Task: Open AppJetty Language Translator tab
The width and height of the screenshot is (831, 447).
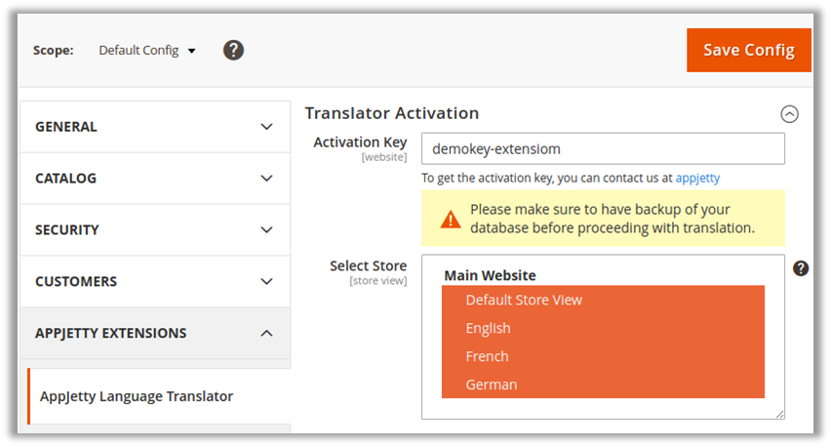Action: (137, 396)
